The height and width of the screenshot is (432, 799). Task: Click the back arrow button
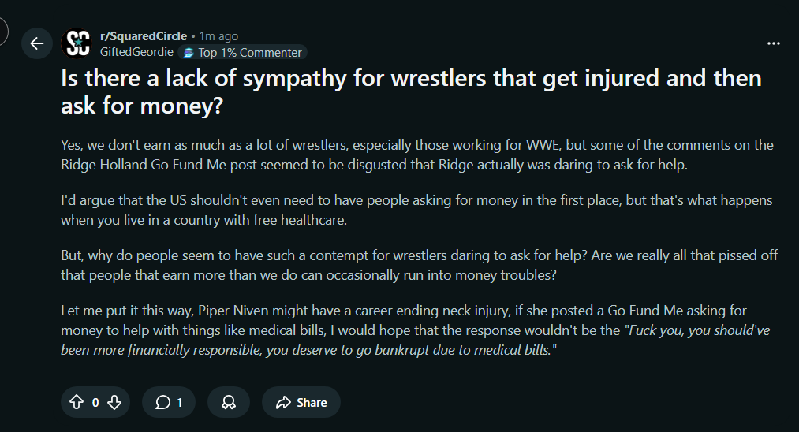(x=36, y=43)
